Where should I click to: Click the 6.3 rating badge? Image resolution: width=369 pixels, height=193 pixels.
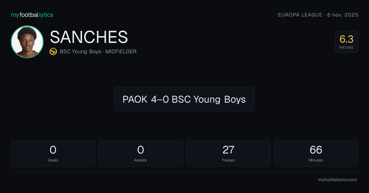(347, 42)
